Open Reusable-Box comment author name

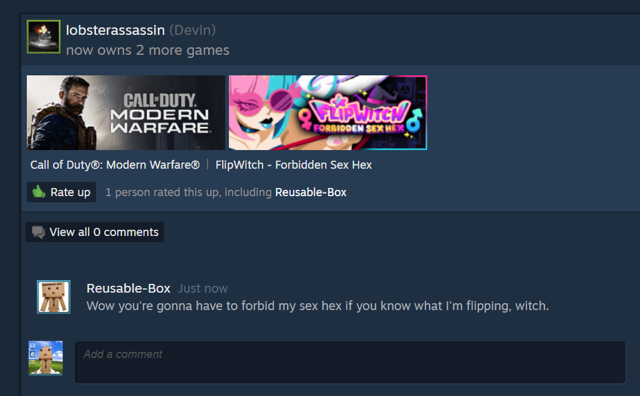[128, 288]
